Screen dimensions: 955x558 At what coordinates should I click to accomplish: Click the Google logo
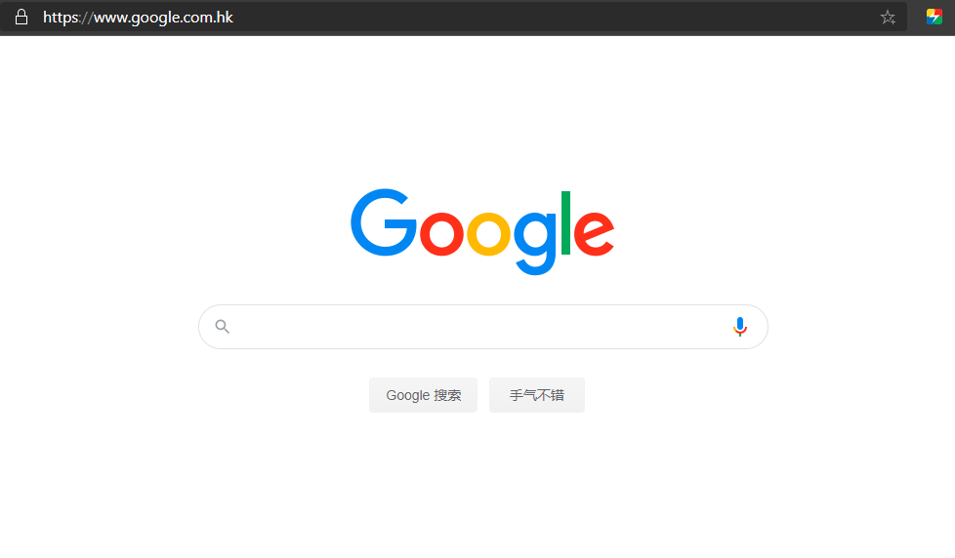(x=482, y=232)
